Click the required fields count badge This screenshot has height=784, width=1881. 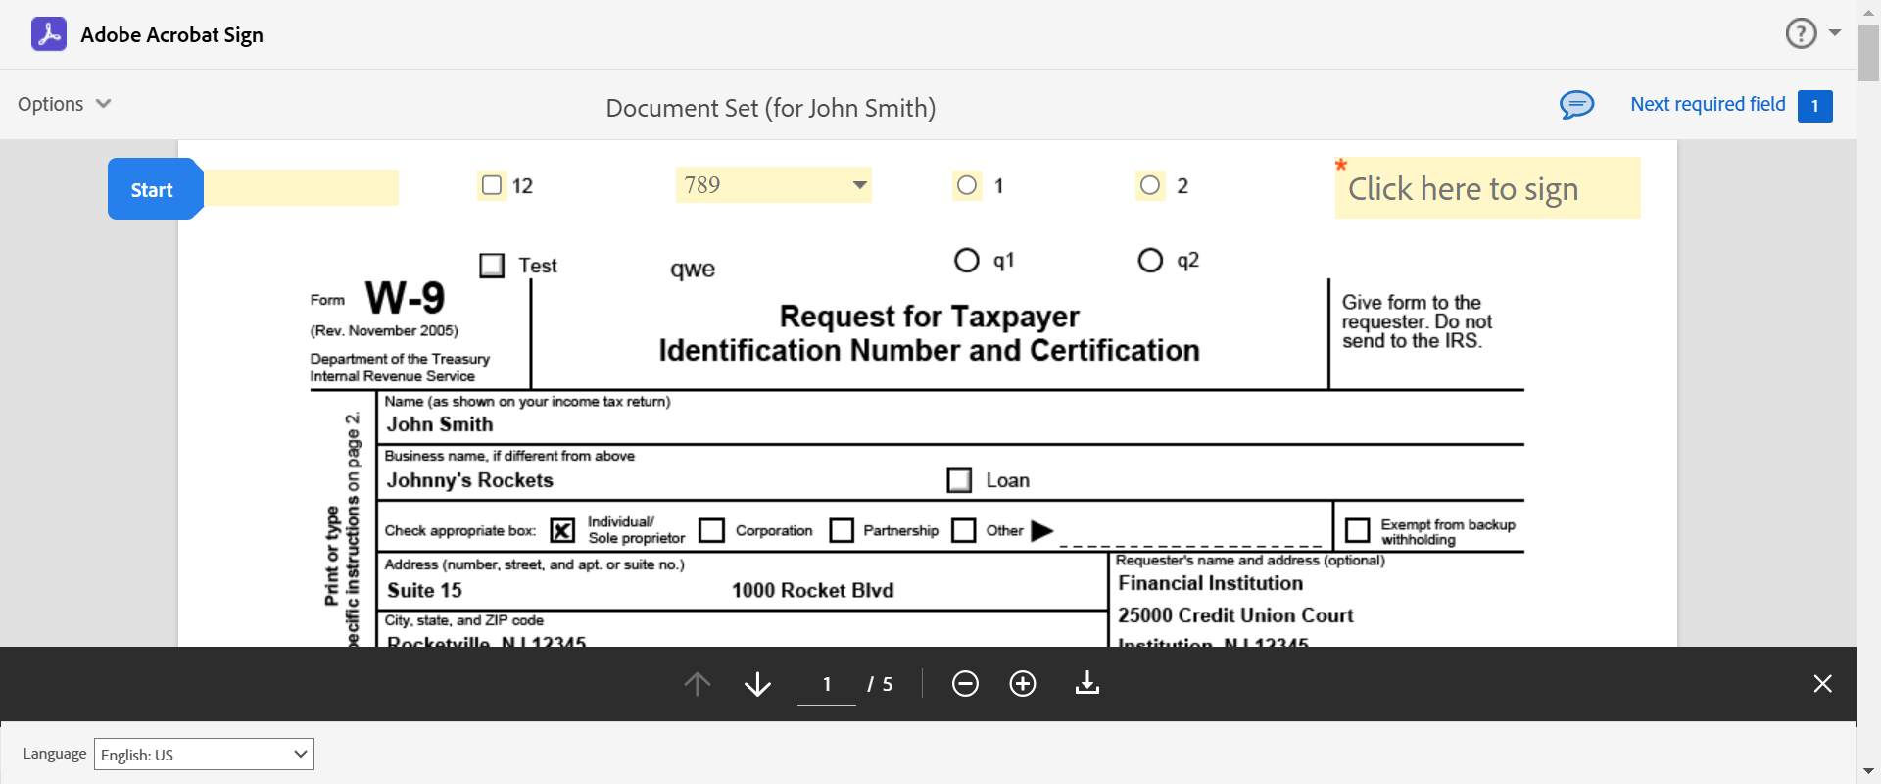click(x=1814, y=106)
